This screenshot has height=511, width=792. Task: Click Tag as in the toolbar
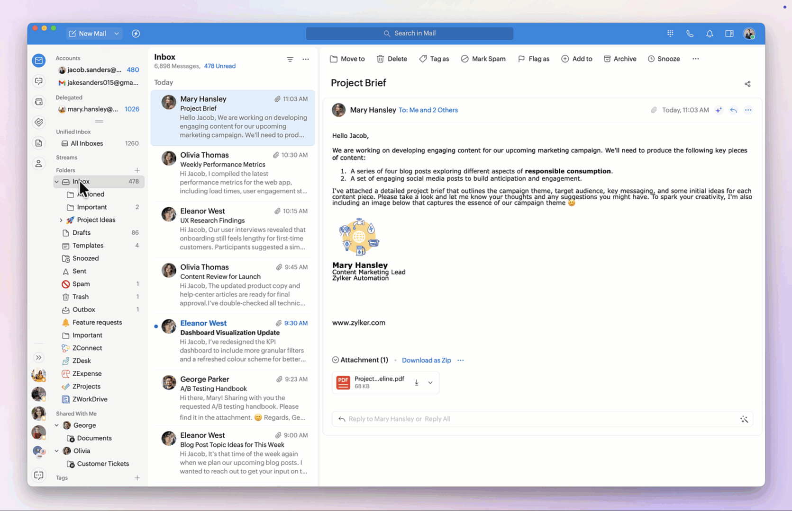pos(434,59)
